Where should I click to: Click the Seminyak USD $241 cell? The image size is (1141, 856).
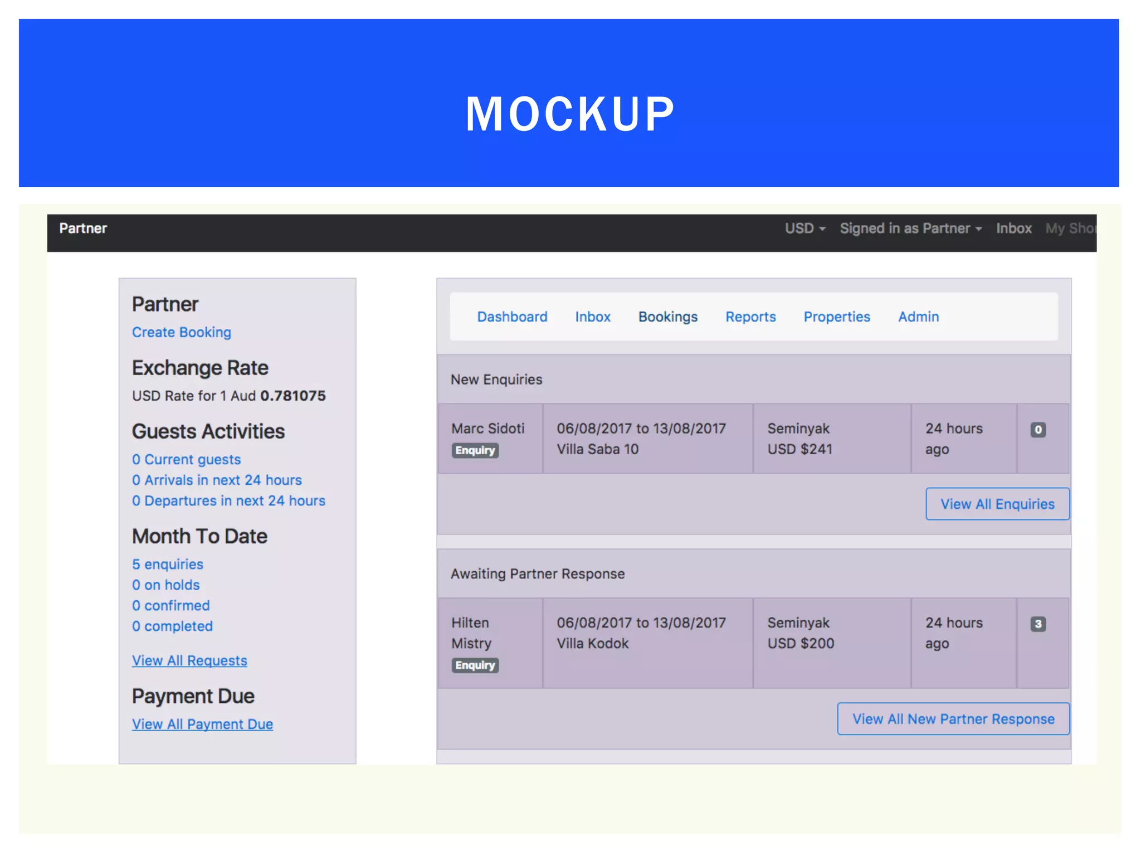click(x=832, y=439)
